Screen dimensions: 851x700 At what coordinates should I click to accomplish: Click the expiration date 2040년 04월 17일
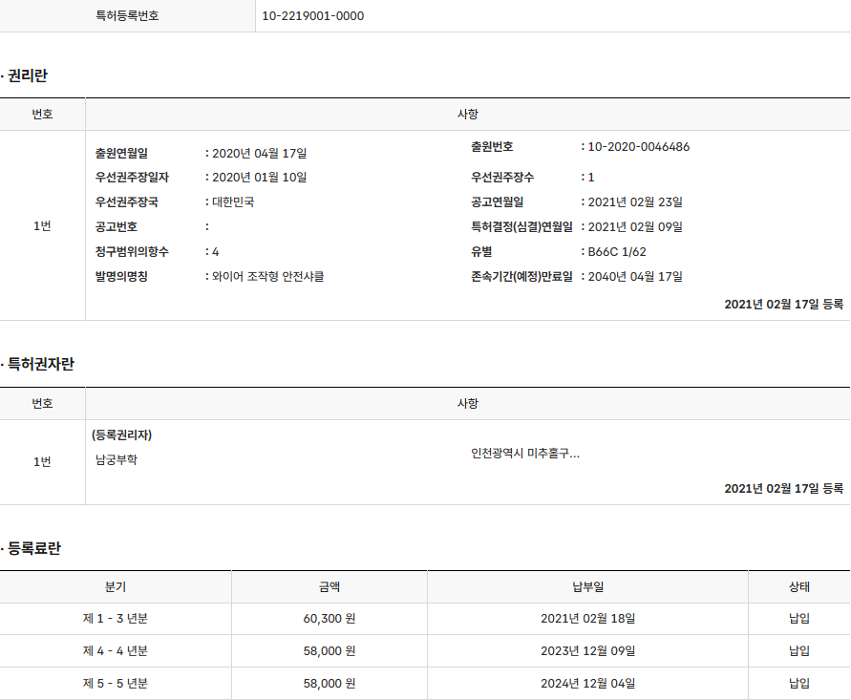coord(635,277)
